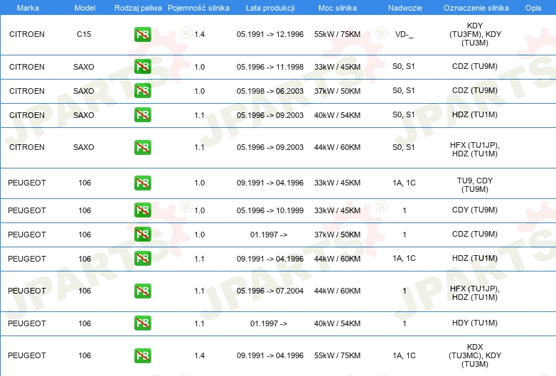Select the Peugeot 106 37kW / 50KM power cell
The height and width of the screenshot is (376, 556).
click(337, 235)
